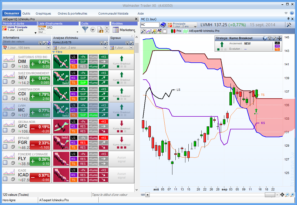Click refresh icon in Informations column header
The height and width of the screenshot is (205, 297).
(x=49, y=43)
